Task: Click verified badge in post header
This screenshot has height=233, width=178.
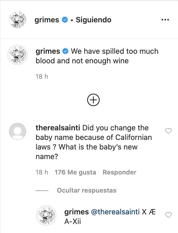Action: pyautogui.click(x=65, y=20)
